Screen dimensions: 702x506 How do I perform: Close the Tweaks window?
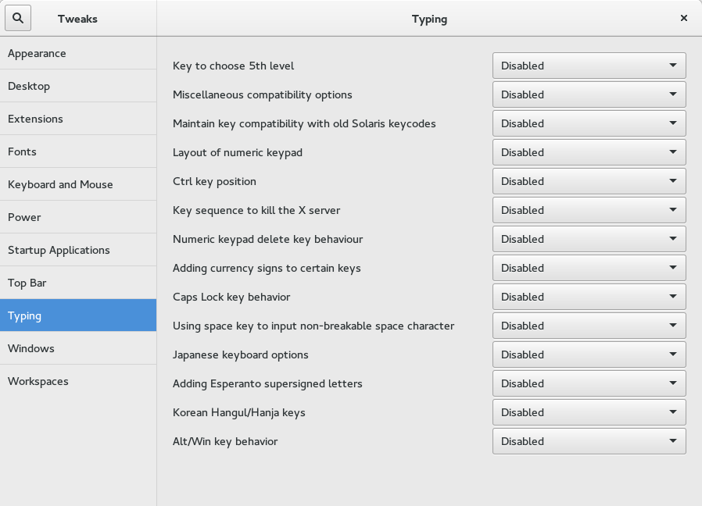click(684, 18)
